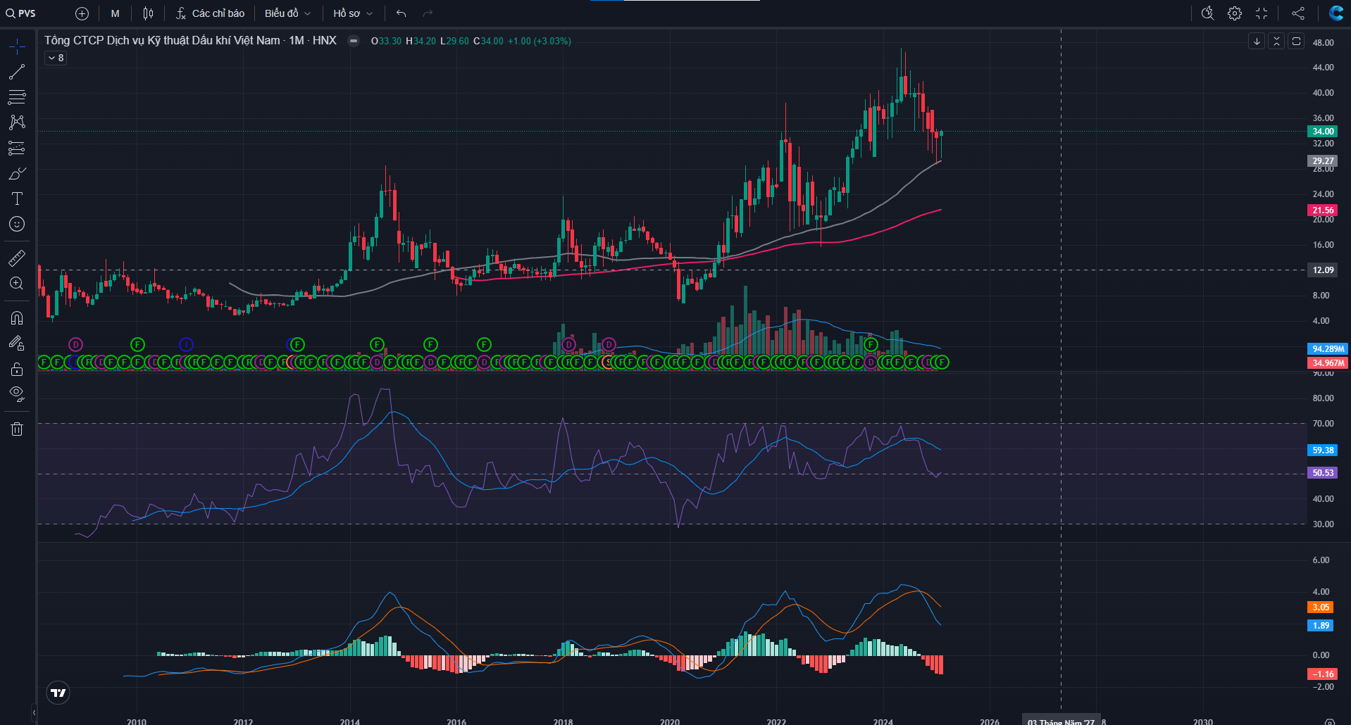Maximize the price pane
Image resolution: width=1351 pixels, height=725 pixels.
pyautogui.click(x=1296, y=41)
